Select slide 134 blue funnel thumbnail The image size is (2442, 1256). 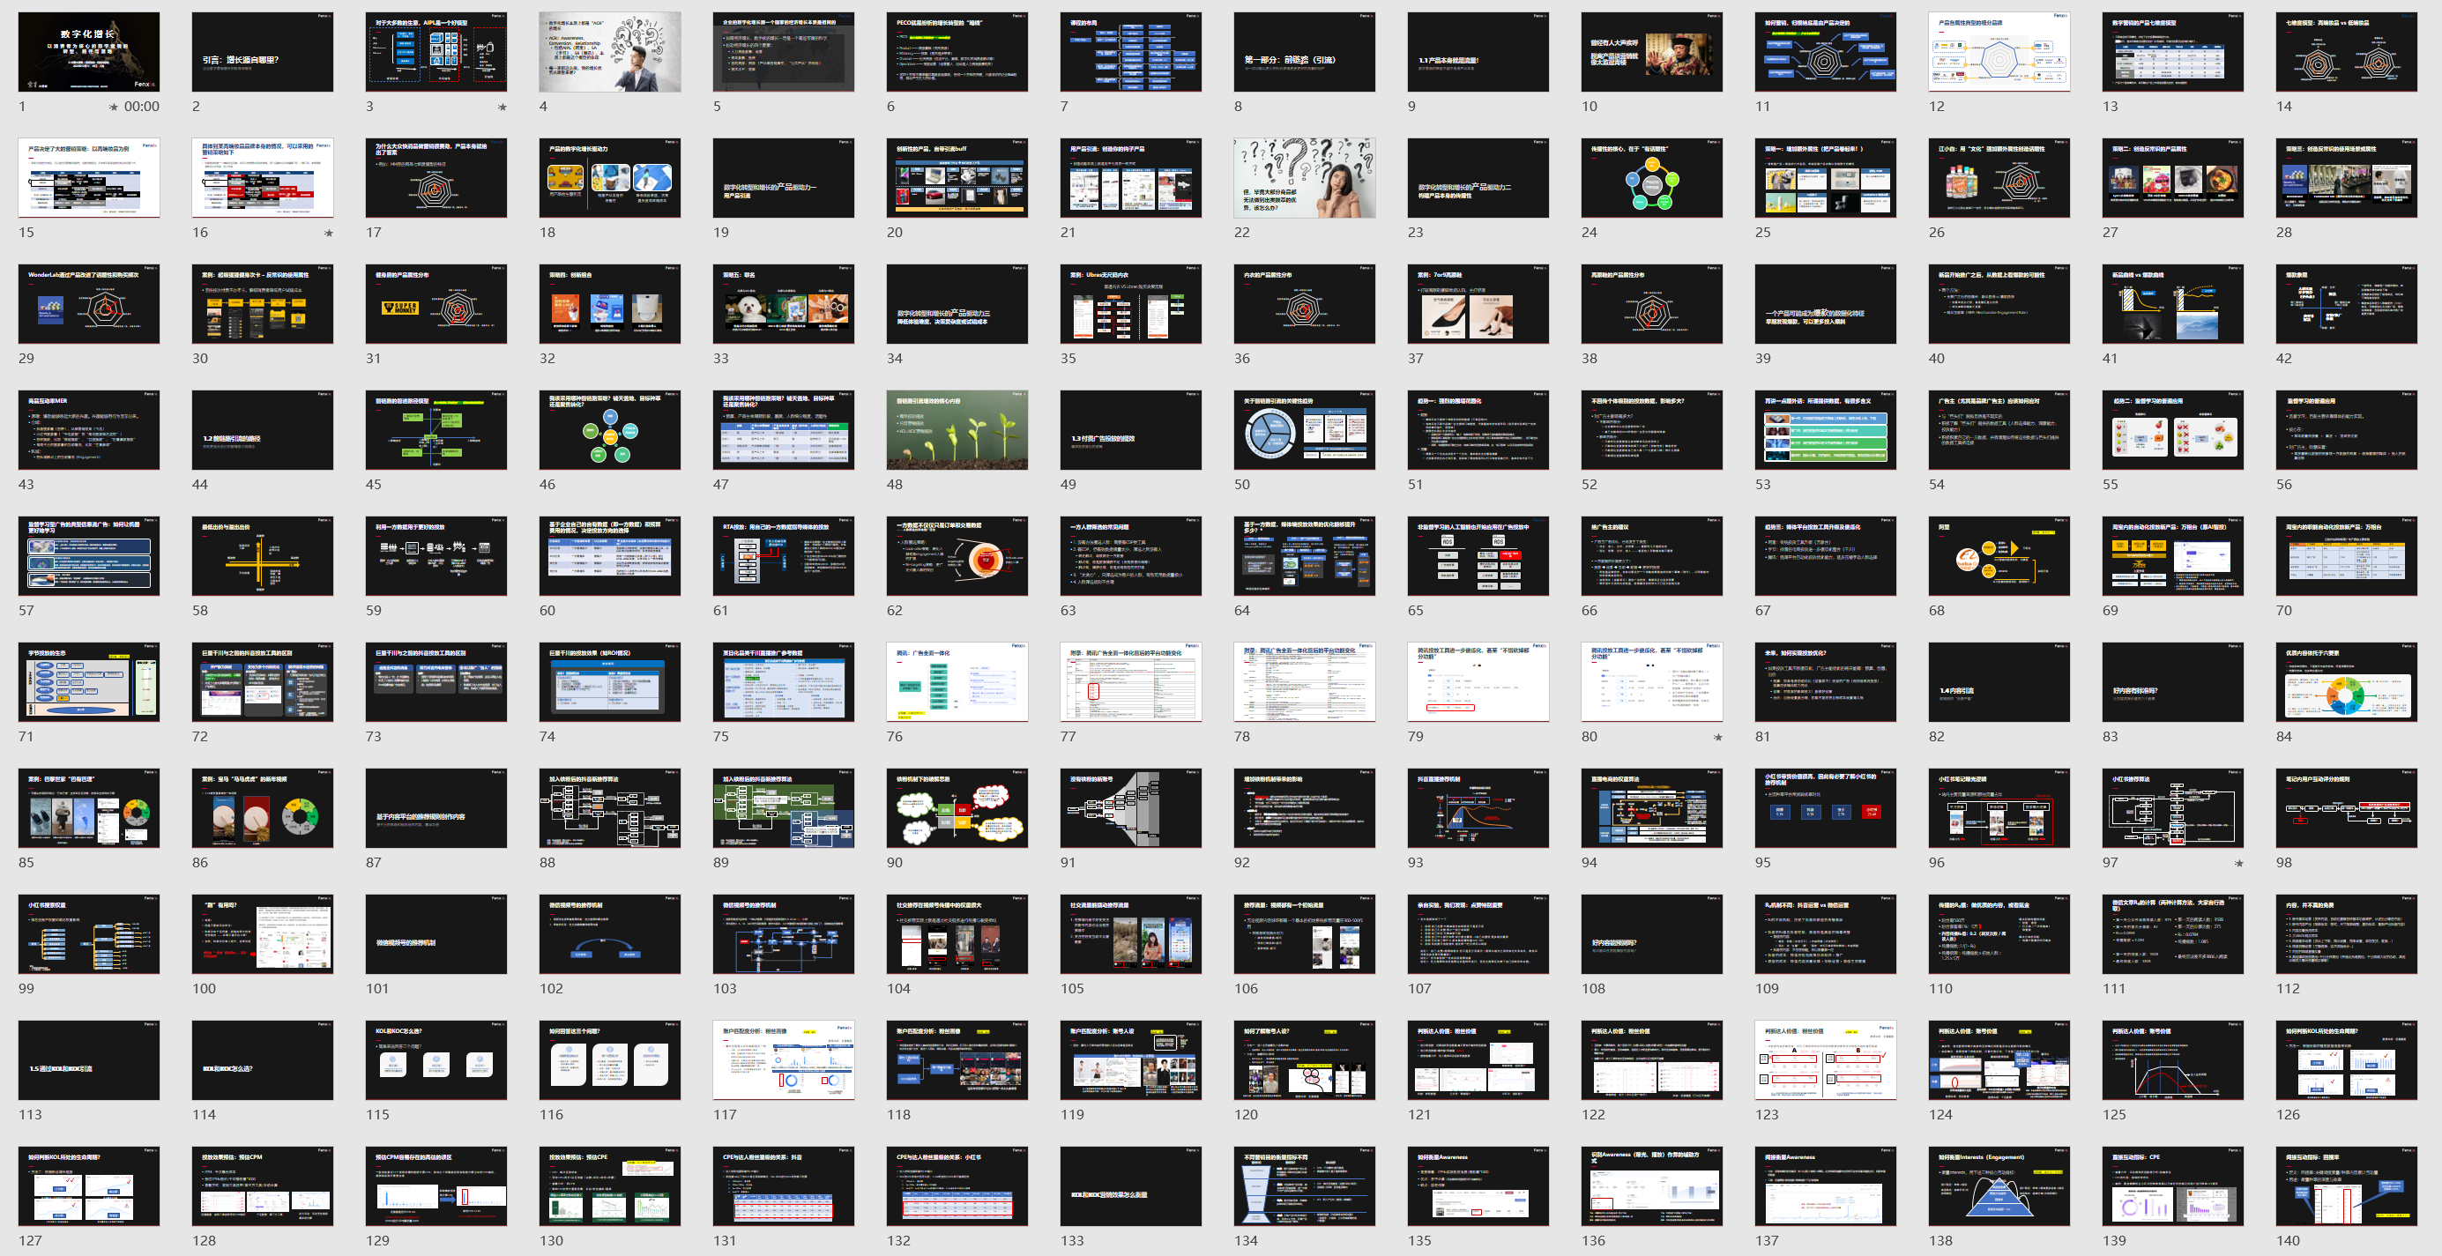(1304, 1186)
